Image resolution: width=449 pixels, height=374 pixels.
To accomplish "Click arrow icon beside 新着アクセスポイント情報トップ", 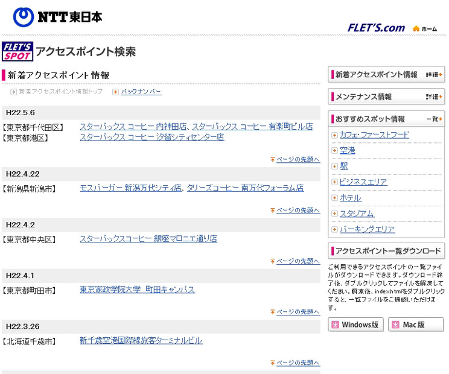I will pos(13,92).
